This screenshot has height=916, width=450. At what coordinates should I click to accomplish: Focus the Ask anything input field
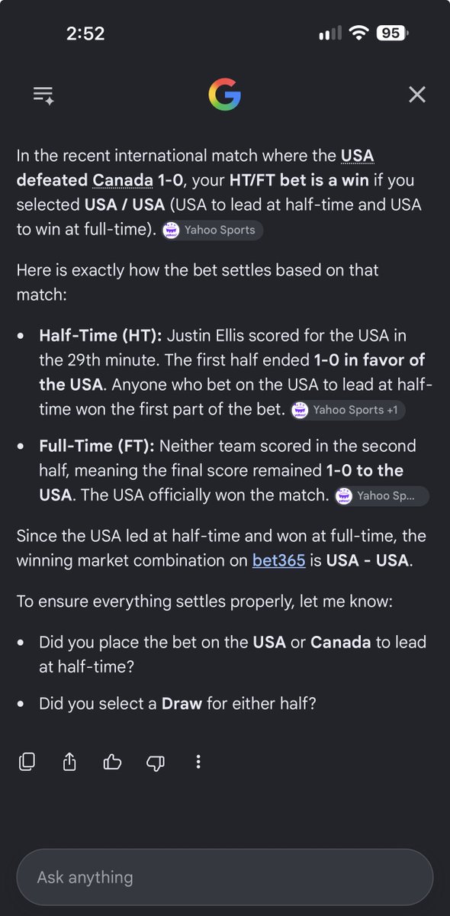click(x=224, y=877)
